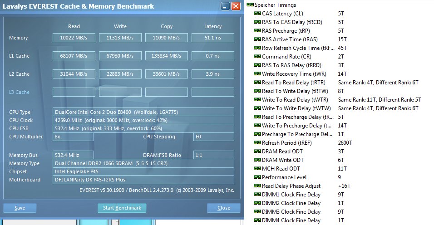The width and height of the screenshot is (434, 225).
Task: Click the Start Benchmark button
Action: pyautogui.click(x=122, y=208)
